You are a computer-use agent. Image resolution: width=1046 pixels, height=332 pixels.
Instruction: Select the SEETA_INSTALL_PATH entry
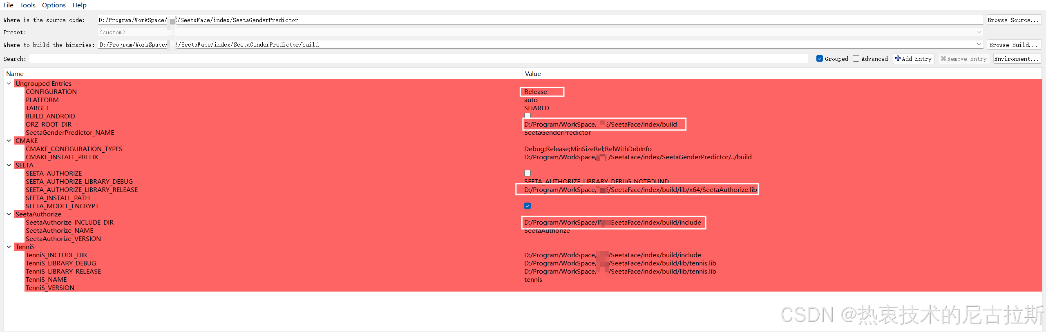[x=58, y=198]
